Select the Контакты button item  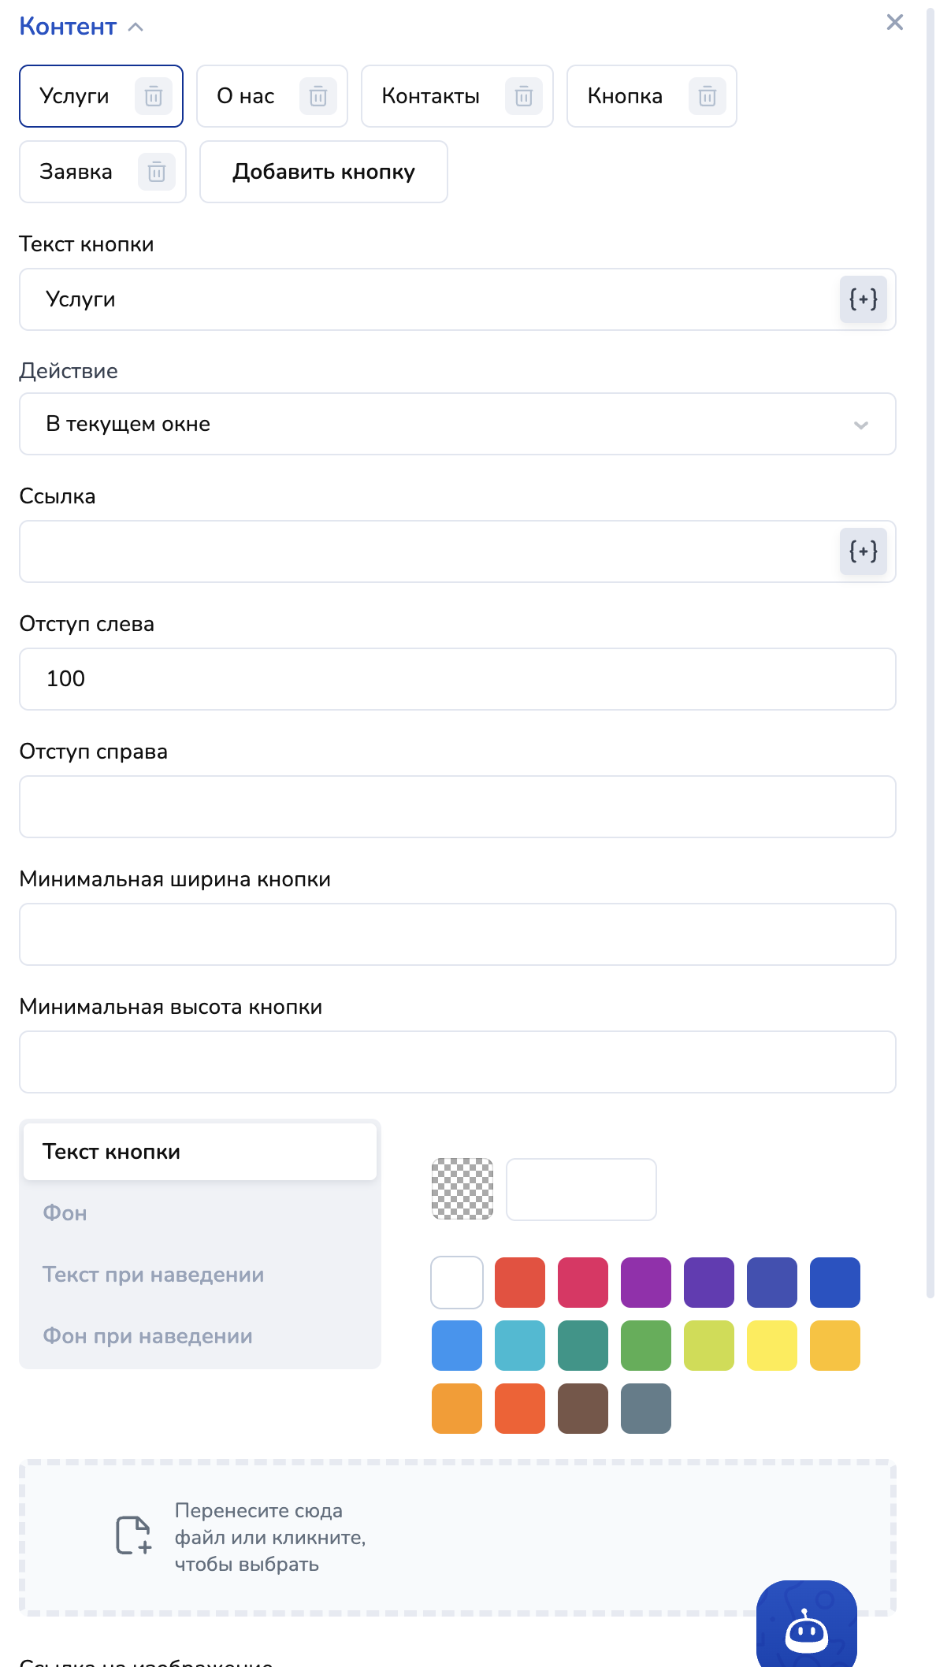click(x=430, y=96)
